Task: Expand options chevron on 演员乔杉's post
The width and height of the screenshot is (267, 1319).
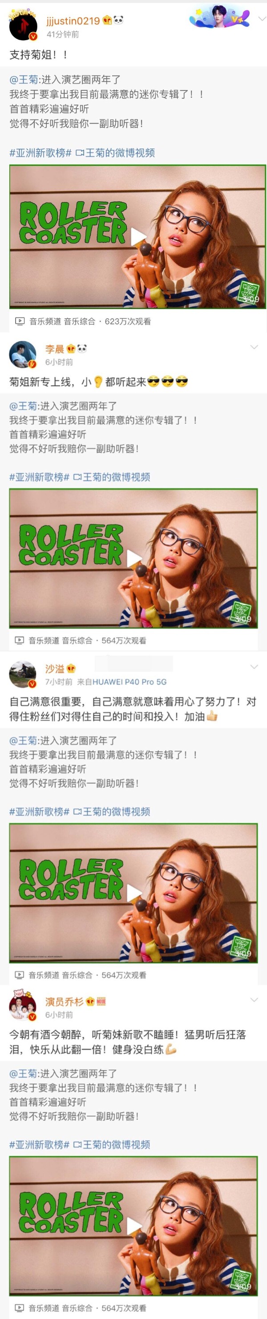Action: pos(254,999)
